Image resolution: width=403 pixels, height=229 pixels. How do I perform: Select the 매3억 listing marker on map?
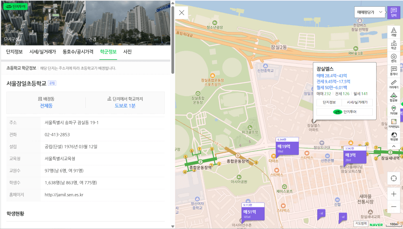[x=355, y=156]
